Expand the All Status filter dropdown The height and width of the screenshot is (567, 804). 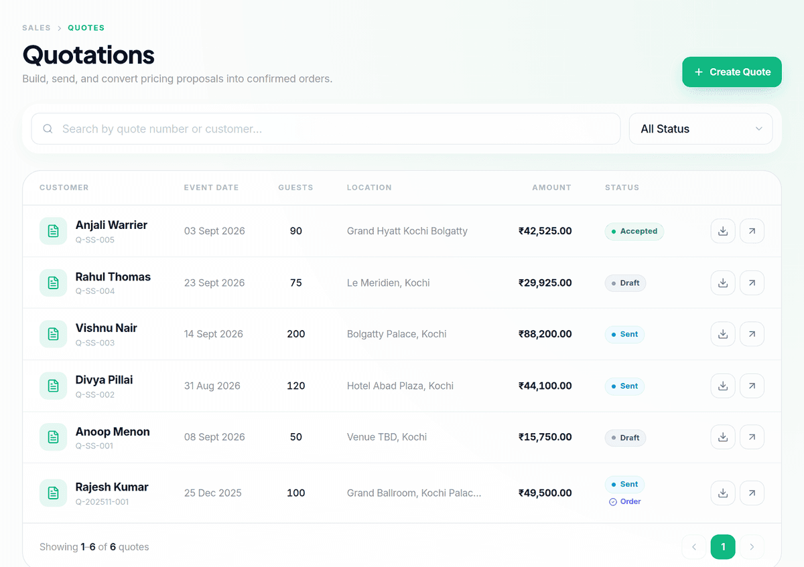point(701,129)
